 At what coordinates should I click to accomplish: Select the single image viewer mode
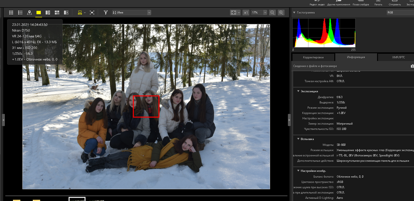point(38,13)
